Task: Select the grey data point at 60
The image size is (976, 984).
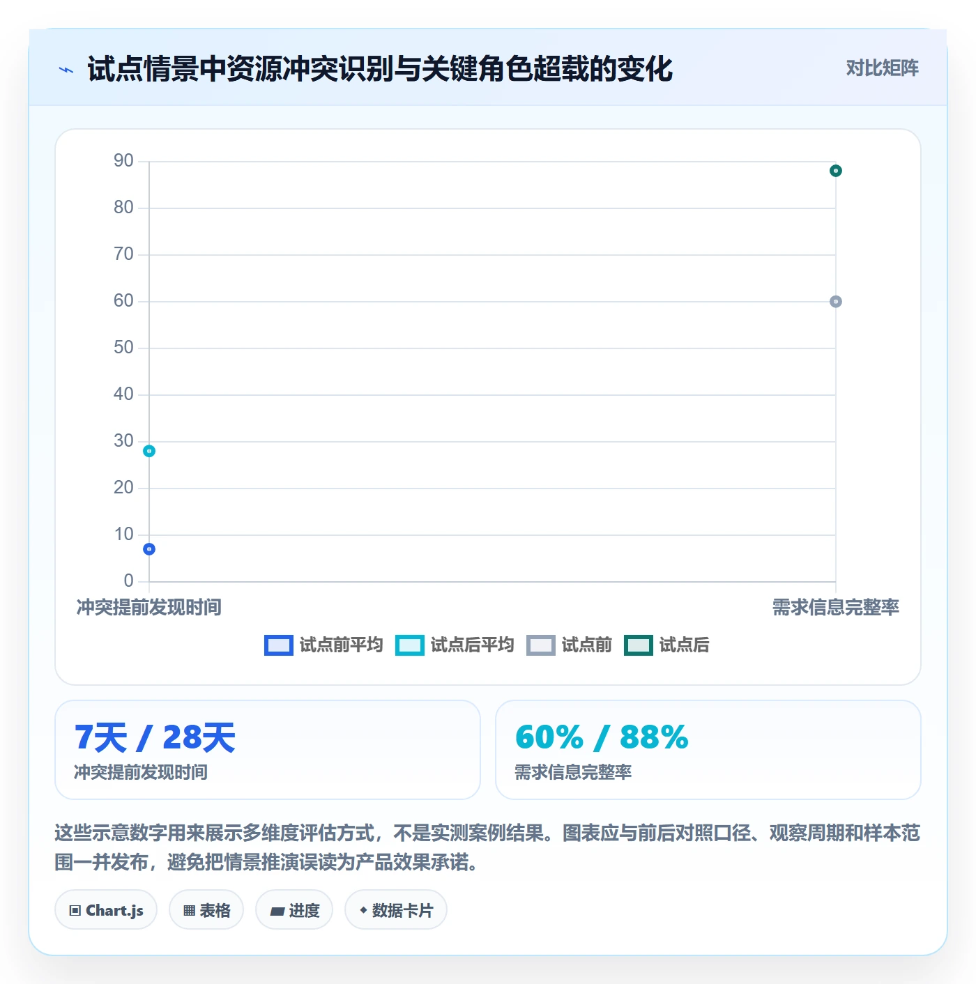Action: (836, 302)
